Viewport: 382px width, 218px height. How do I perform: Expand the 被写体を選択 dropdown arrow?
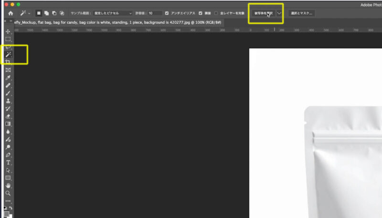[x=279, y=13]
